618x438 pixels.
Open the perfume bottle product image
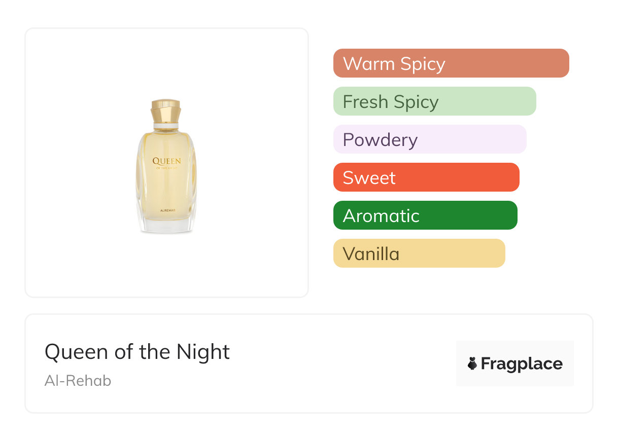(166, 162)
